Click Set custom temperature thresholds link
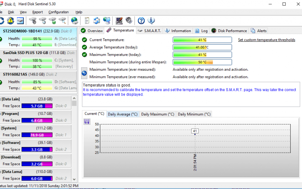This screenshot has height=189, width=302. coord(267,40)
